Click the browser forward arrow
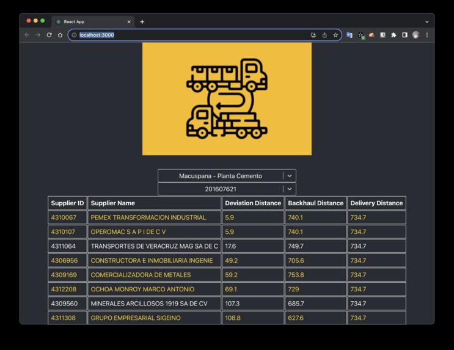 (x=38, y=35)
